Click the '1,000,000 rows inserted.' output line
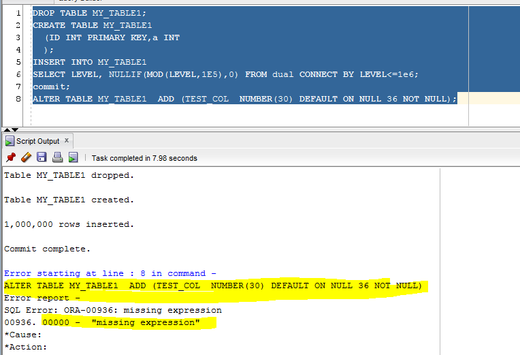Image resolution: width=520 pixels, height=355 pixels. (x=69, y=224)
